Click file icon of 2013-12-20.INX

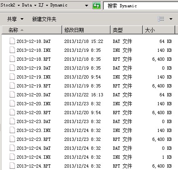click(12, 104)
